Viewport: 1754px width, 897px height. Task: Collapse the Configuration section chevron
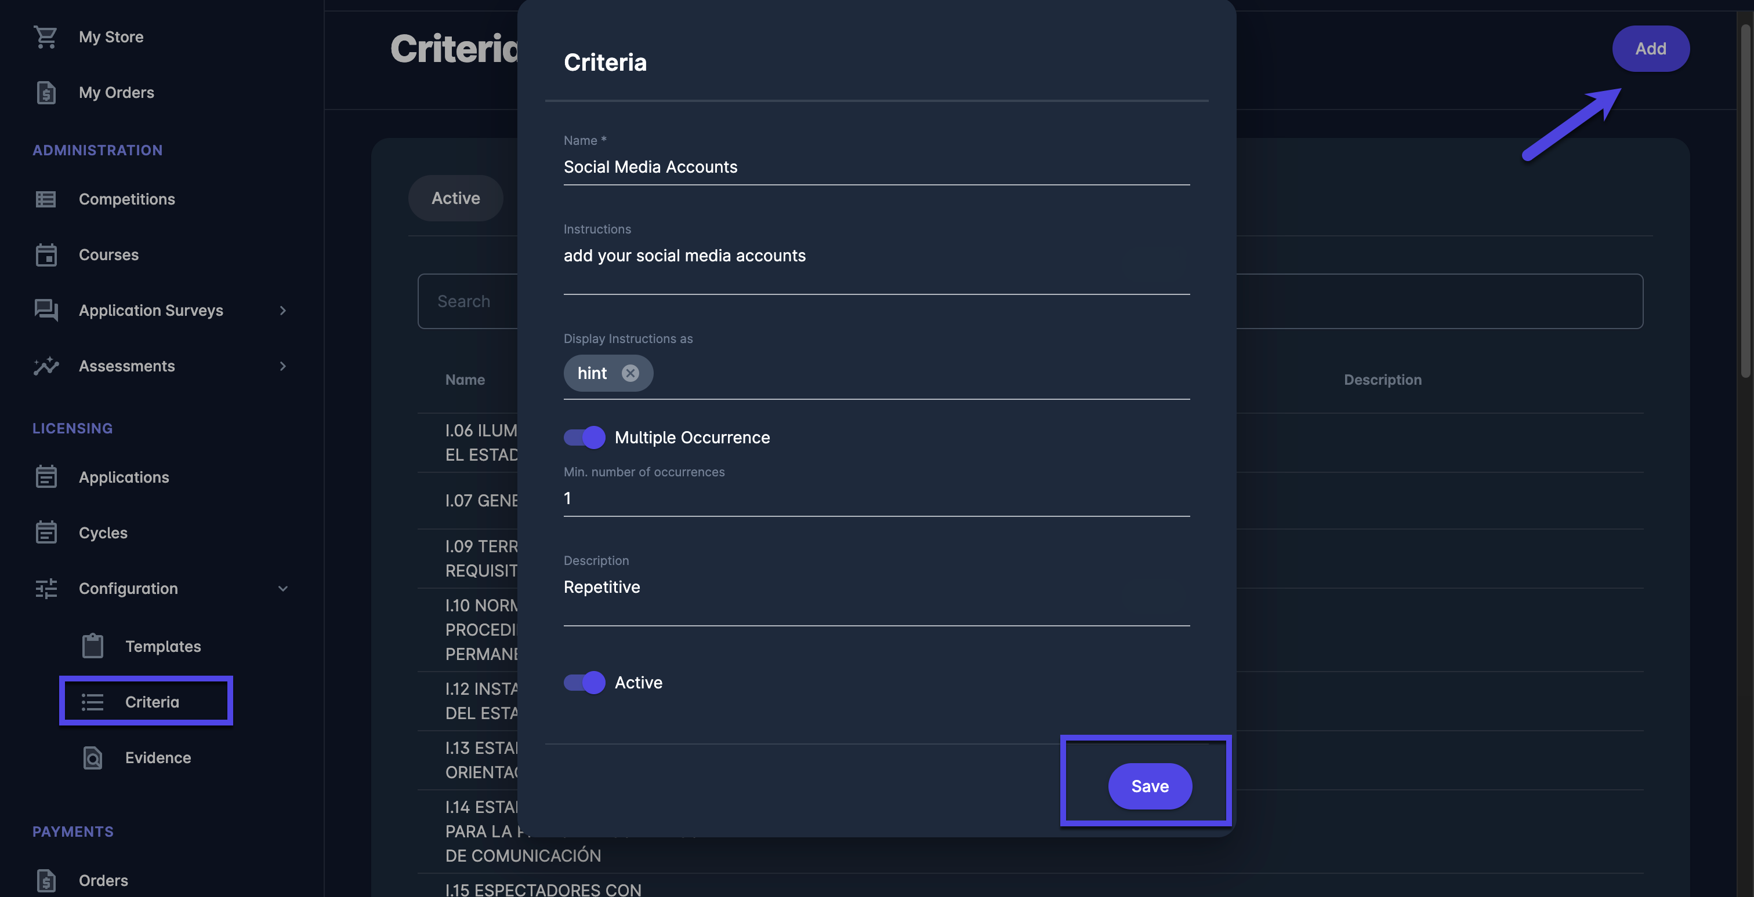(x=282, y=589)
